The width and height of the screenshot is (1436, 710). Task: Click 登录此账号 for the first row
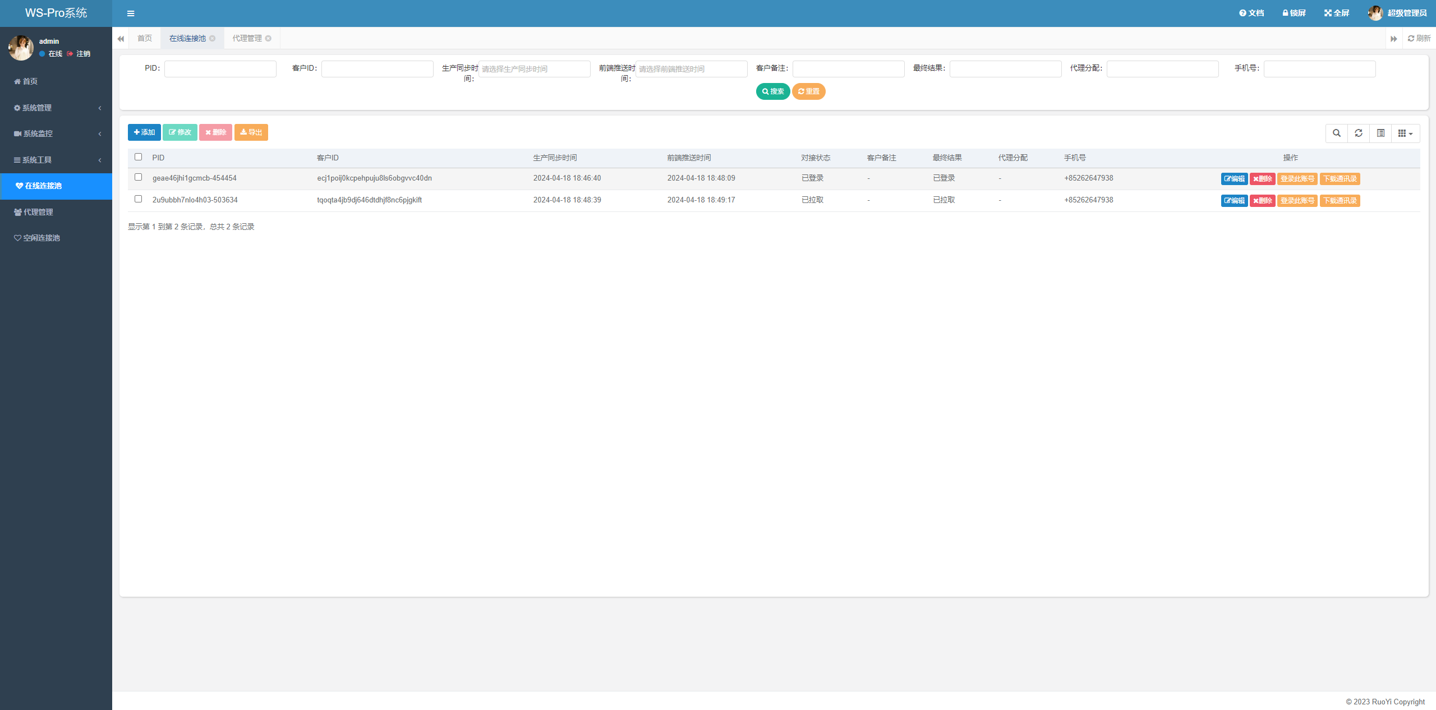[x=1297, y=179]
